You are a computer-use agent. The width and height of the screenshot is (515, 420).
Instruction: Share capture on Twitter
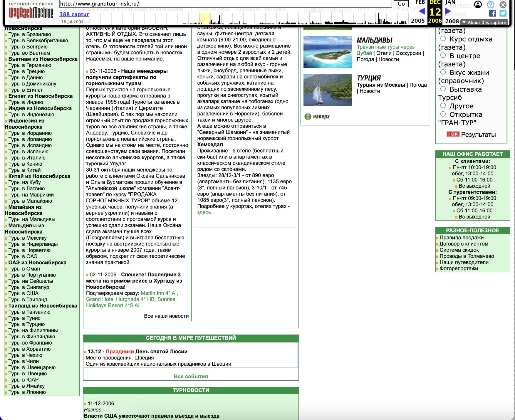coord(503,13)
